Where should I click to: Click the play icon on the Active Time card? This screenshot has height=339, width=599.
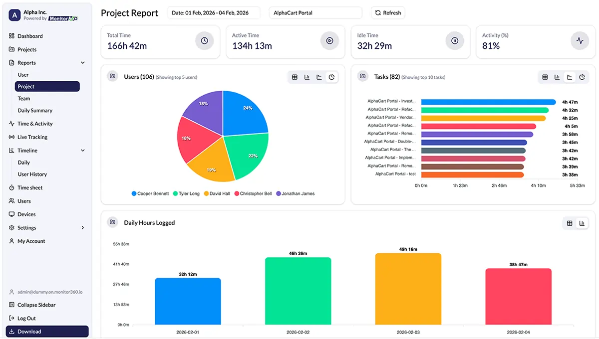click(329, 41)
